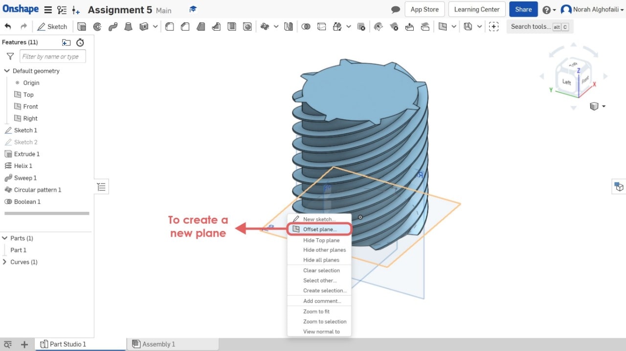Open the Learning Center button

[477, 9]
